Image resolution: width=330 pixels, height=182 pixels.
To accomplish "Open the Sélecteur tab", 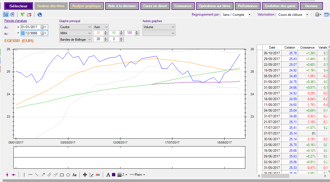I will click(19, 6).
